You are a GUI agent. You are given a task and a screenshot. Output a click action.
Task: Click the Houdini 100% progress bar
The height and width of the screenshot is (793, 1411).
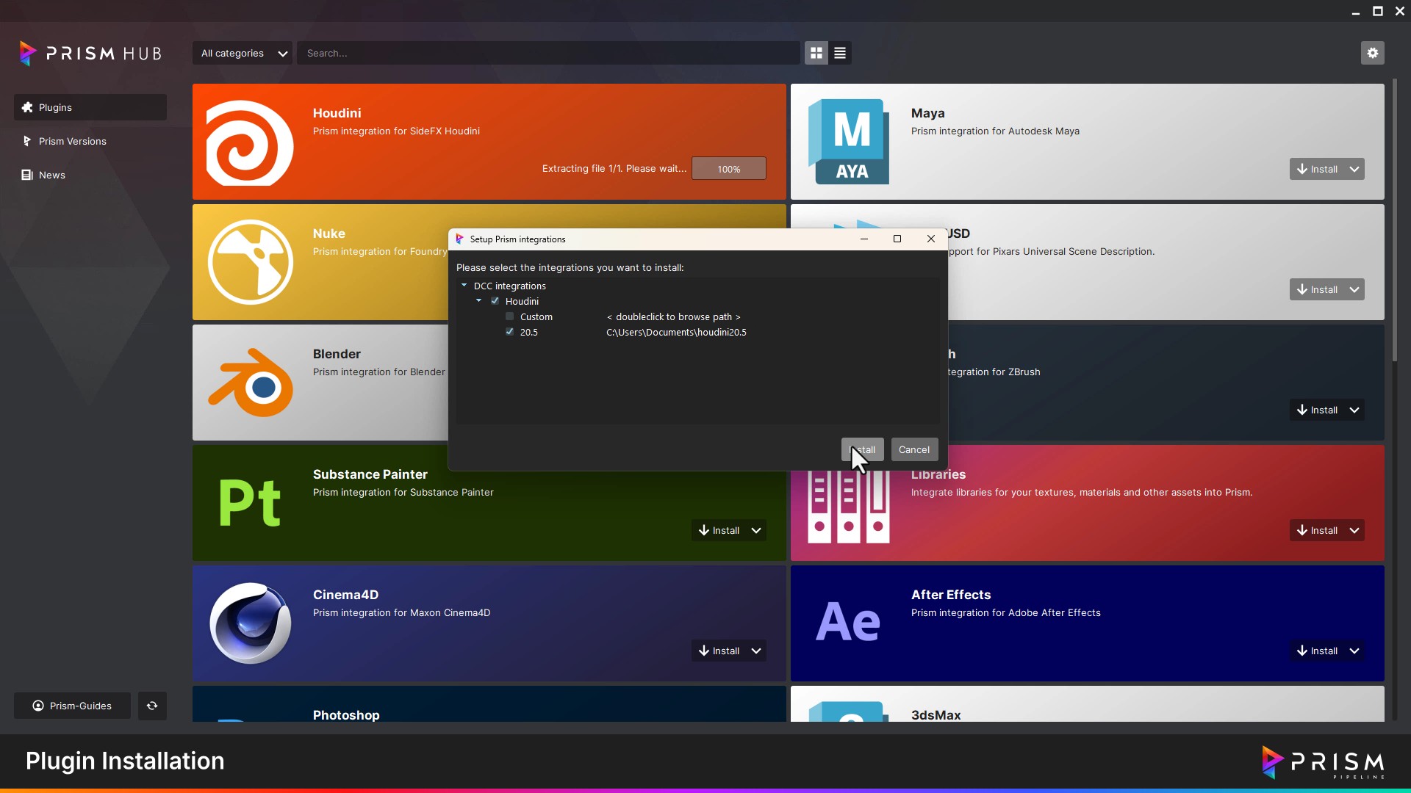point(729,169)
